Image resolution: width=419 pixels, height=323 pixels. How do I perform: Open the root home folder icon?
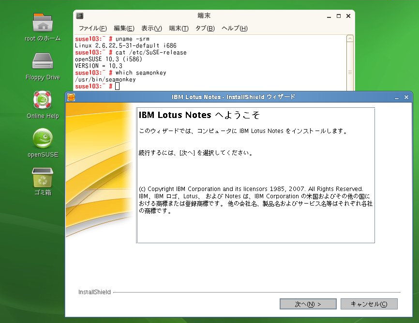coord(43,23)
